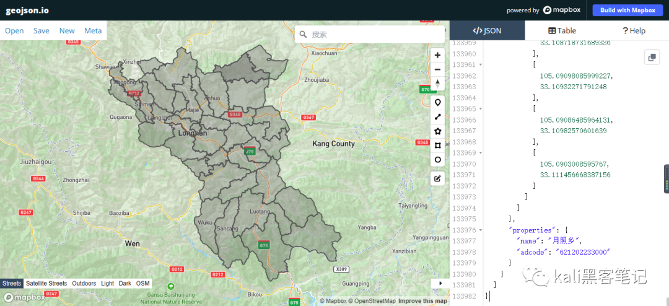Click into the map search field

coord(369,34)
